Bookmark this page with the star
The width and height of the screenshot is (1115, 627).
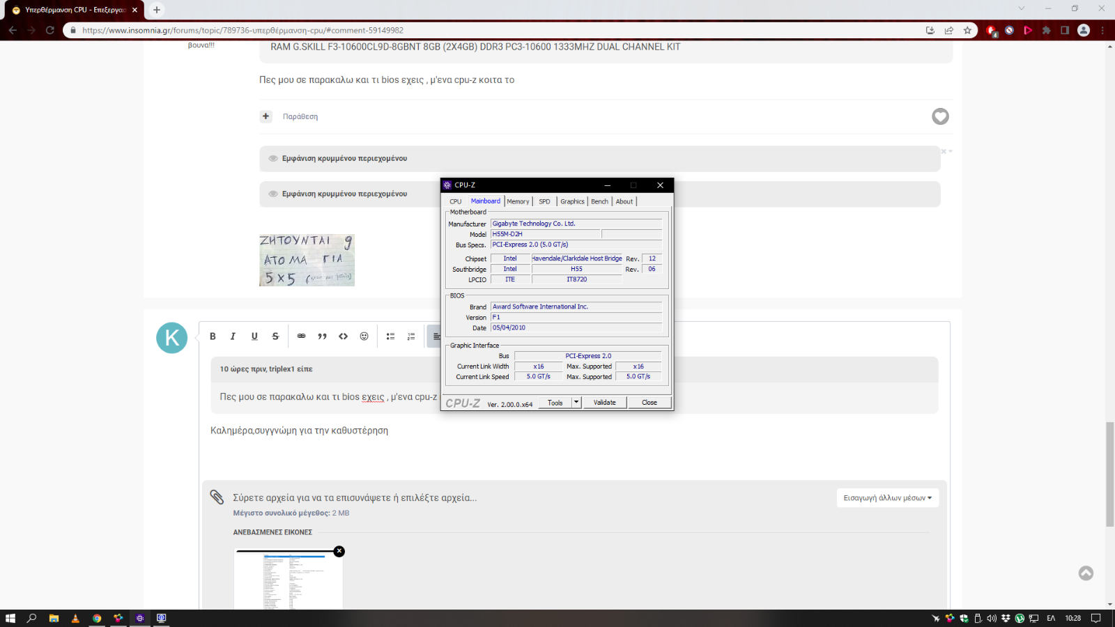click(967, 30)
